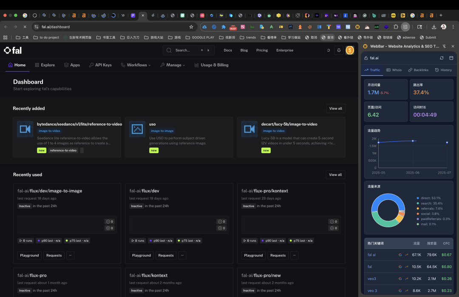Click View all for Recently added
This screenshot has width=459, height=297.
pyautogui.click(x=335, y=109)
